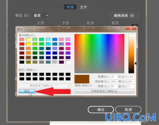Screen dimensions: 159x125
Task: Select the bright cyan swatch in second row
Action: pyautogui.click(x=48, y=44)
